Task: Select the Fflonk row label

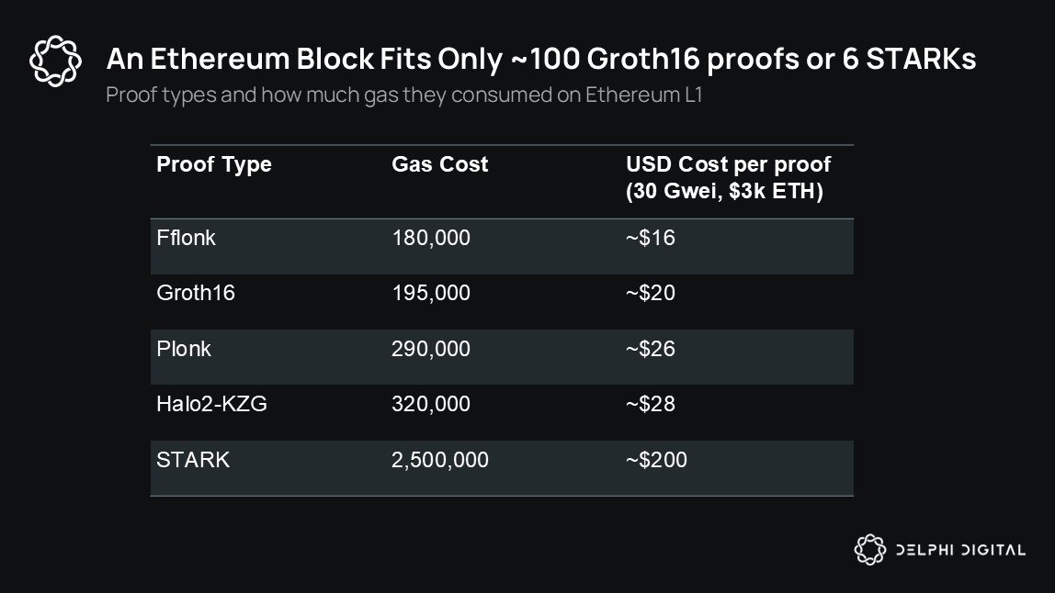Action: 186,238
